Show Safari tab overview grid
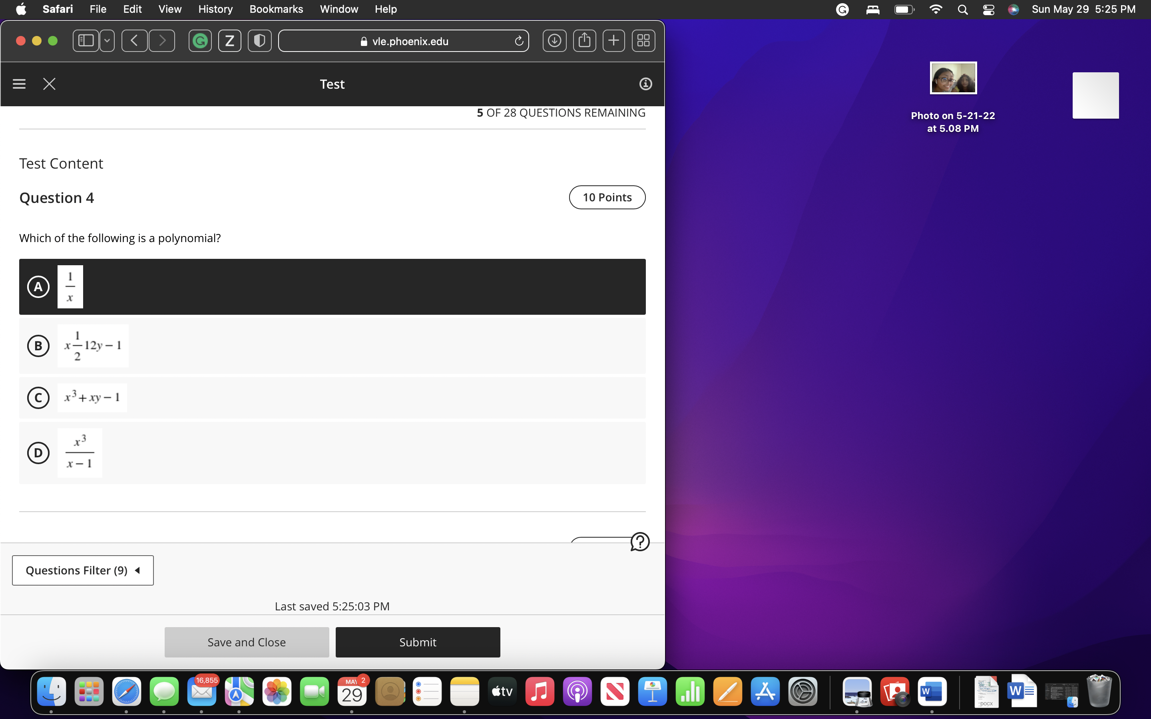The height and width of the screenshot is (719, 1151). coord(643,40)
